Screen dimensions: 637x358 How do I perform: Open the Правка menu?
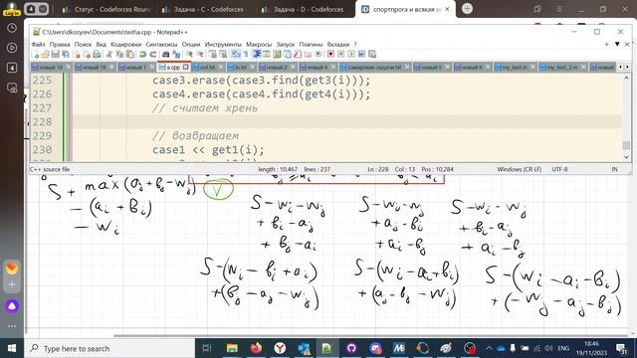pyautogui.click(x=60, y=44)
